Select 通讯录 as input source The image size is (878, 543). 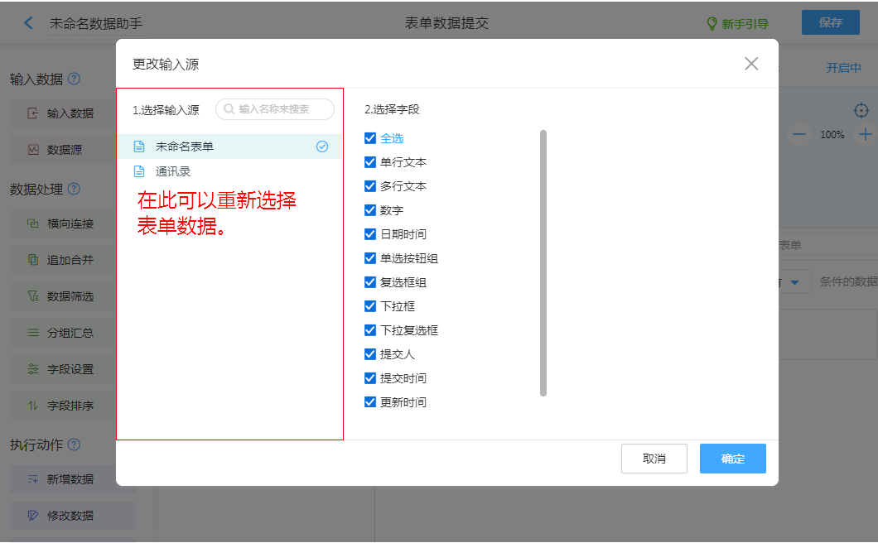(173, 171)
